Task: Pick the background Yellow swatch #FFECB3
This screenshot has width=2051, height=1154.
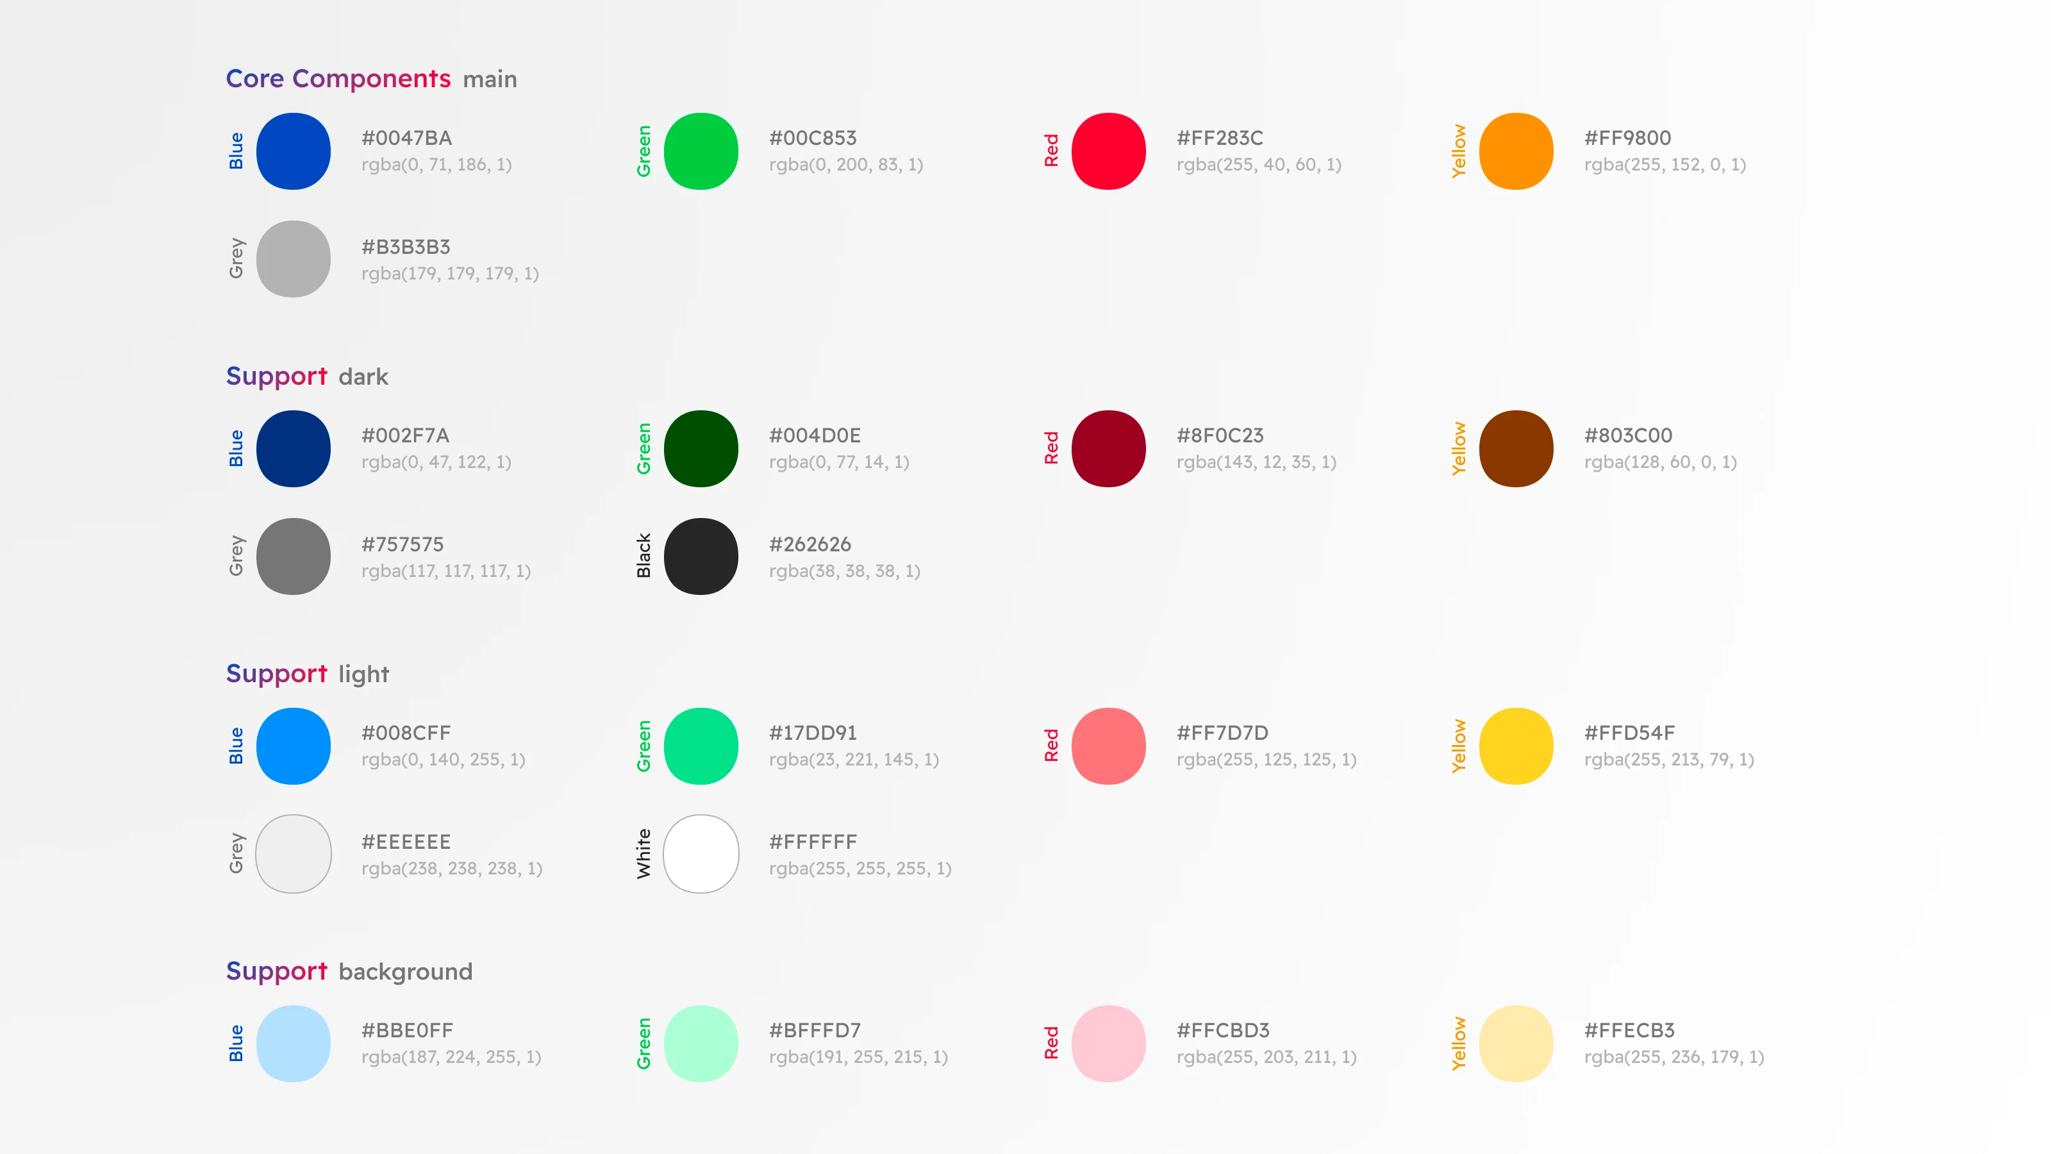Action: [1516, 1043]
